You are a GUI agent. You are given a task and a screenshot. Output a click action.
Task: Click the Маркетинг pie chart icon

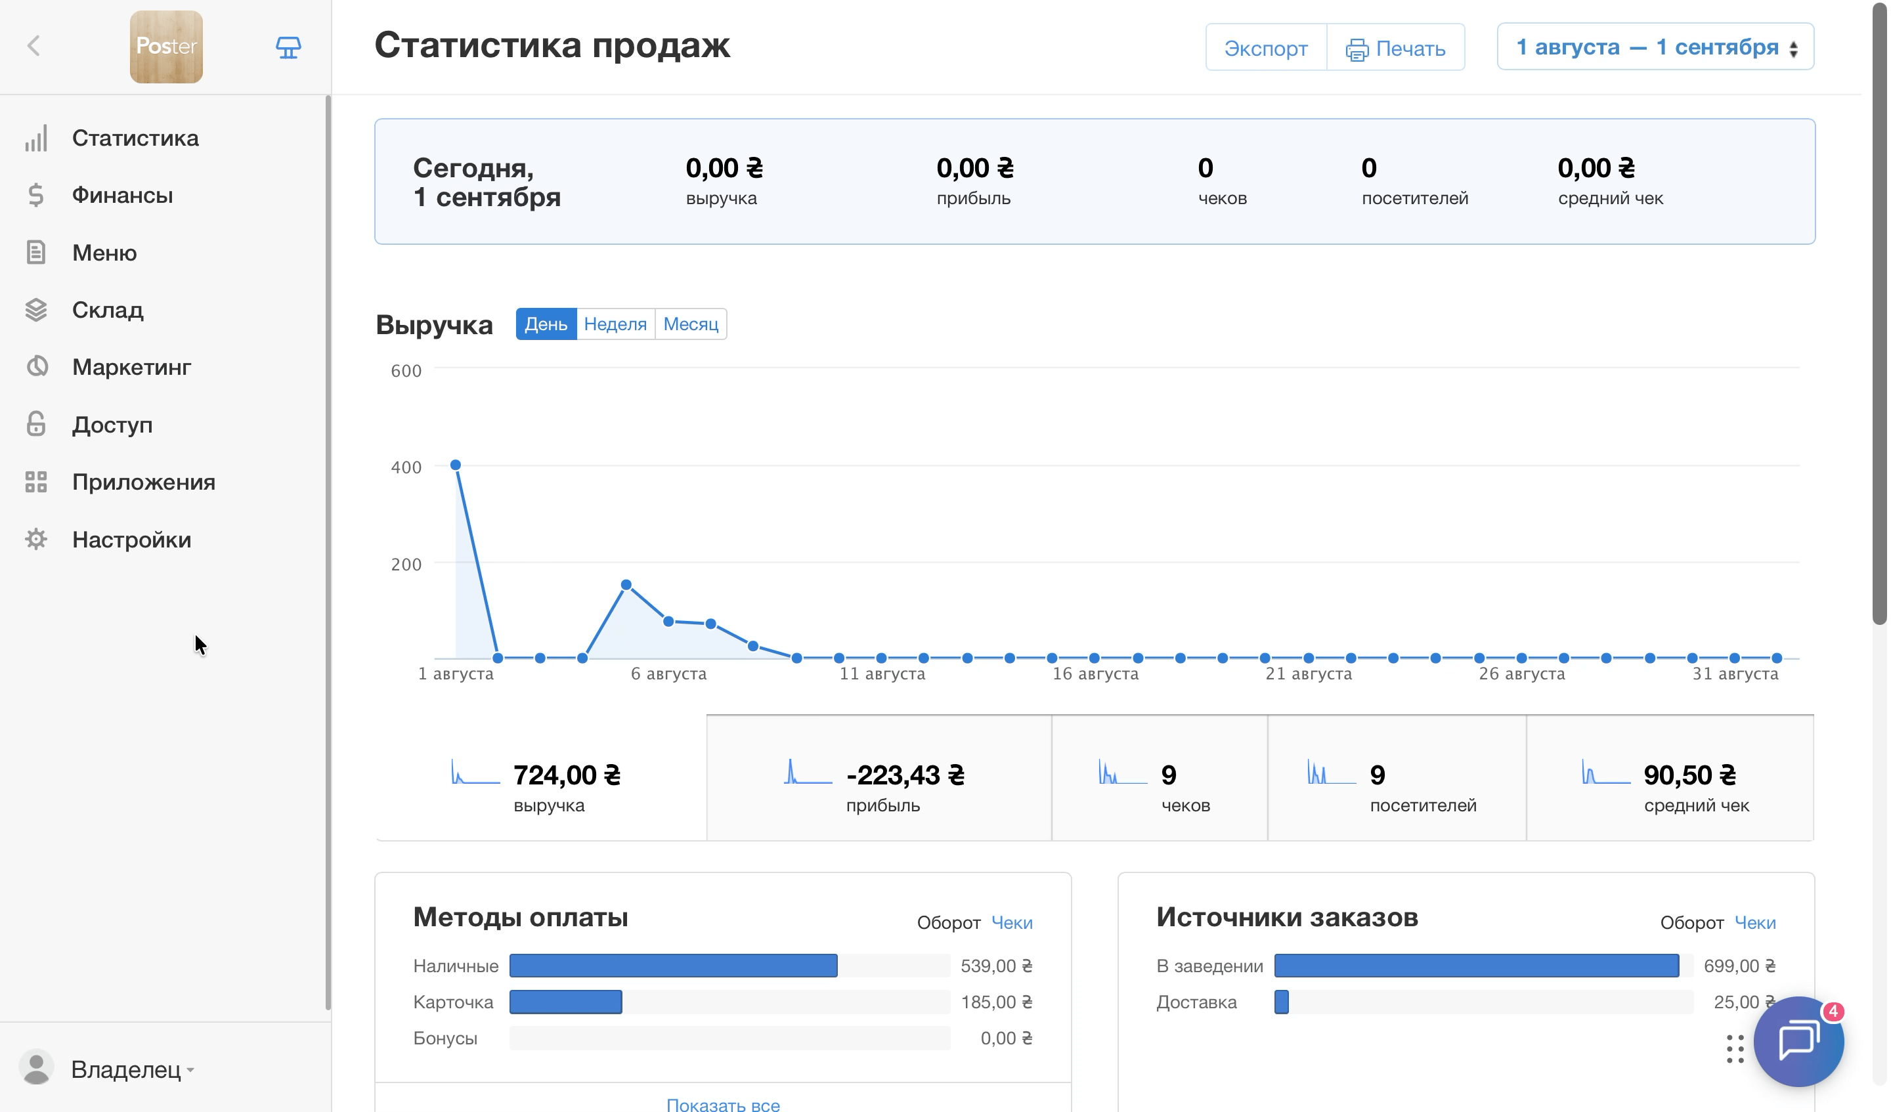[36, 367]
